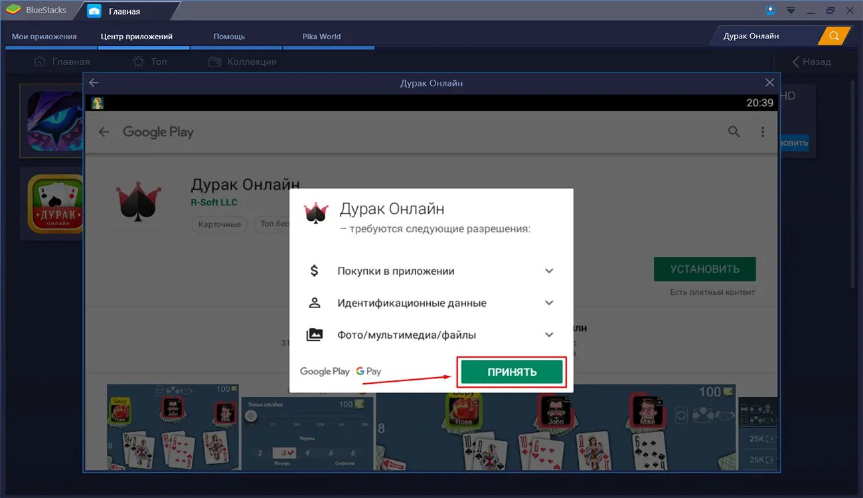Open the Коллекции navigation item

[242, 61]
